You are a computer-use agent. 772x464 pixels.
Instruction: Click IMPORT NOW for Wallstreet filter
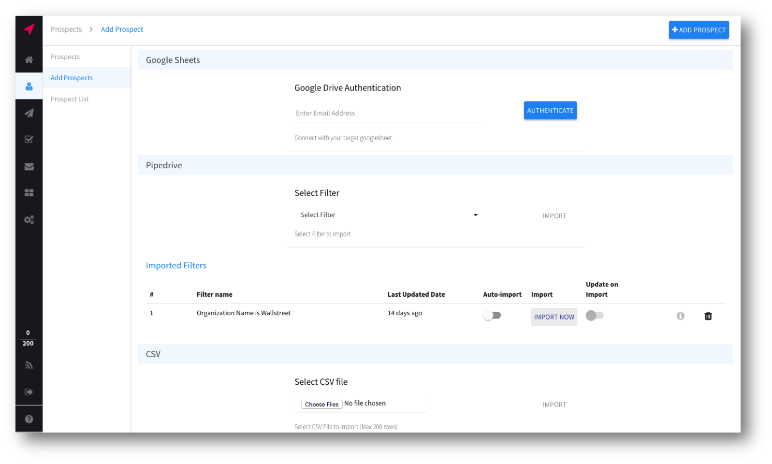point(554,317)
